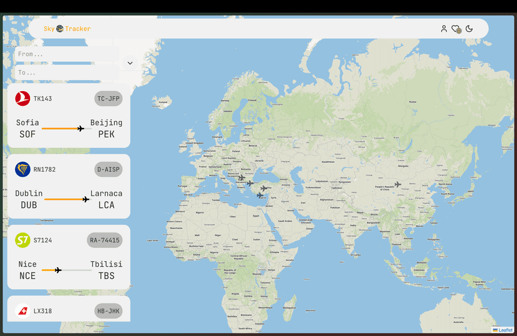Select the plane marker over Turkey
517x336 pixels.
263,188
